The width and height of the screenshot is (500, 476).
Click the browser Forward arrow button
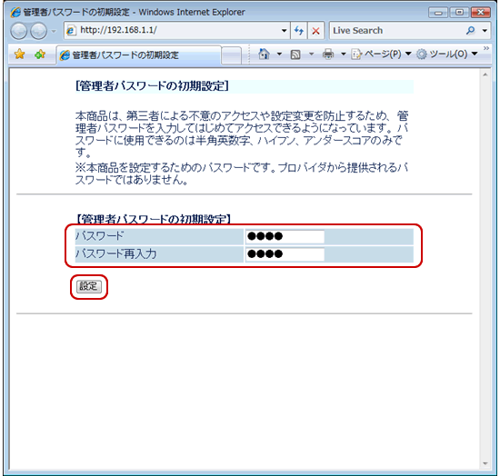point(38,31)
